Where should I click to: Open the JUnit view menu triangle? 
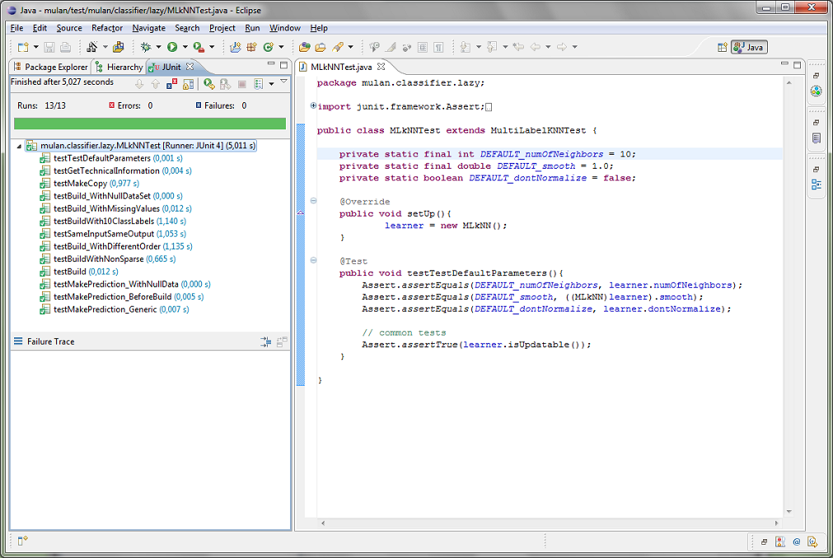[283, 82]
